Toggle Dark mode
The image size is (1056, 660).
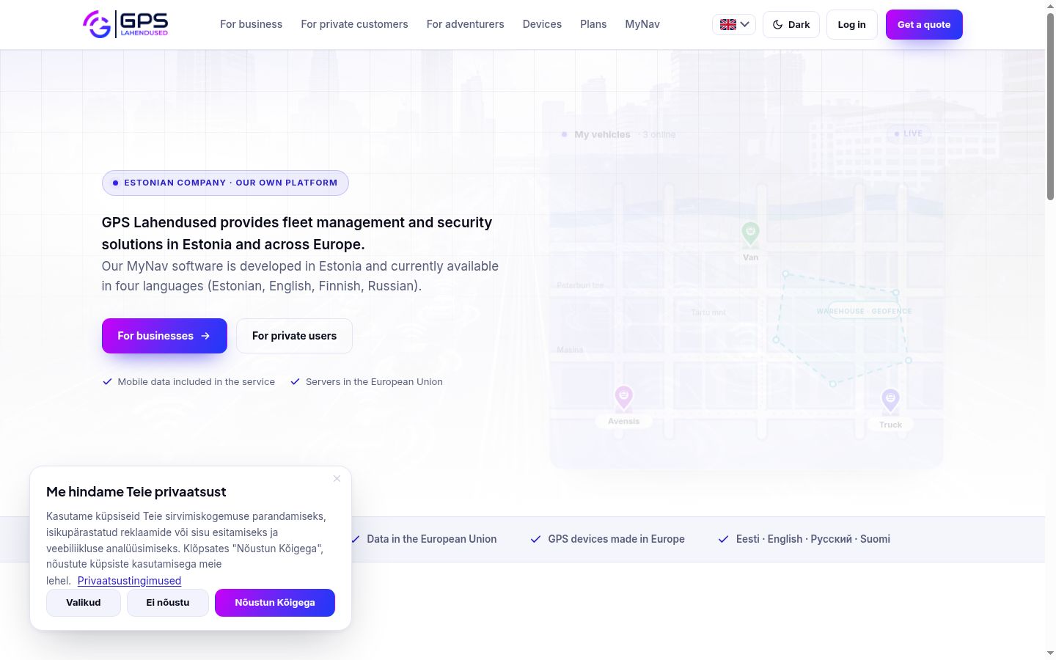point(791,24)
